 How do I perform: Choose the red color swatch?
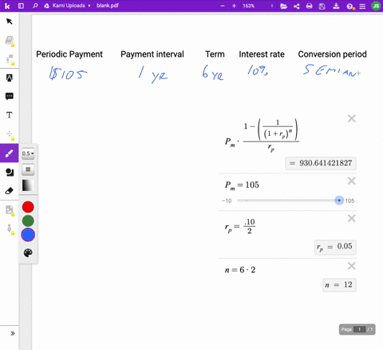pyautogui.click(x=28, y=207)
